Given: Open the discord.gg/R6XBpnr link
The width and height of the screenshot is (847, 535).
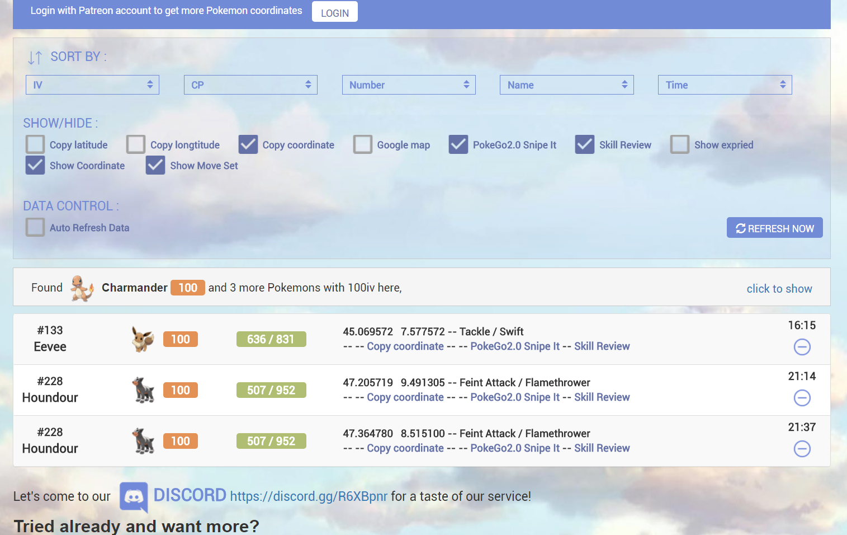Looking at the screenshot, I should point(309,496).
